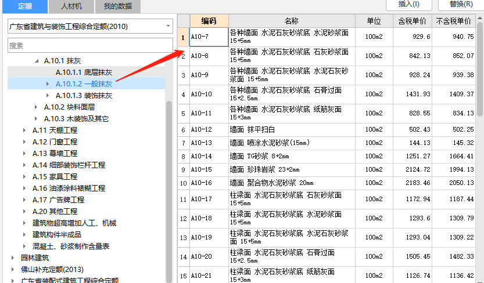Switch to the 人材机 tab
The height and width of the screenshot is (283, 484).
tap(71, 6)
